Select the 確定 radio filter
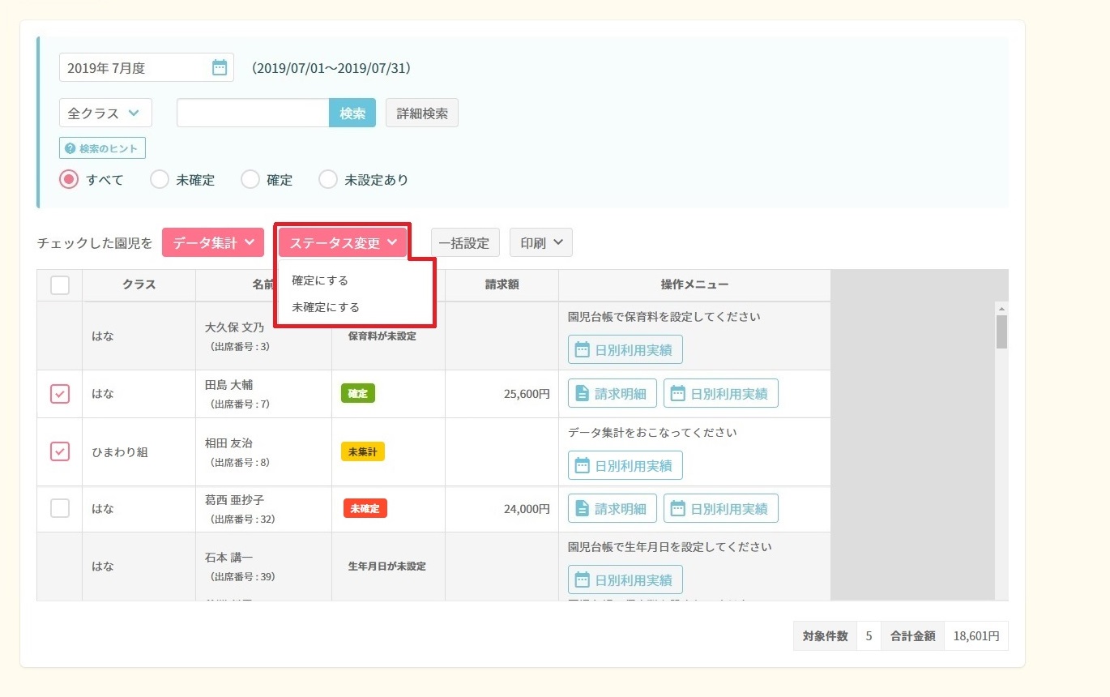Screen dimensions: 1110x697 point(250,180)
